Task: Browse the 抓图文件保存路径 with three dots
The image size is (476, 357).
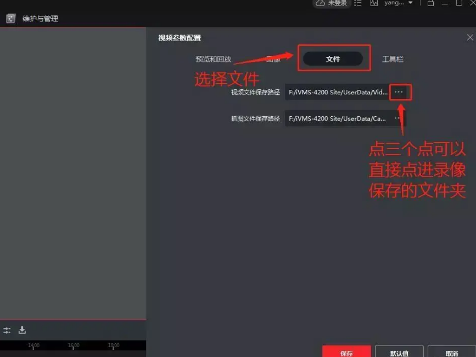Action: point(397,118)
